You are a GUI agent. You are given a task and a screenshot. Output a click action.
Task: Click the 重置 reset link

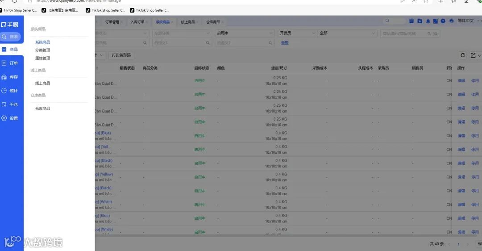[285, 43]
